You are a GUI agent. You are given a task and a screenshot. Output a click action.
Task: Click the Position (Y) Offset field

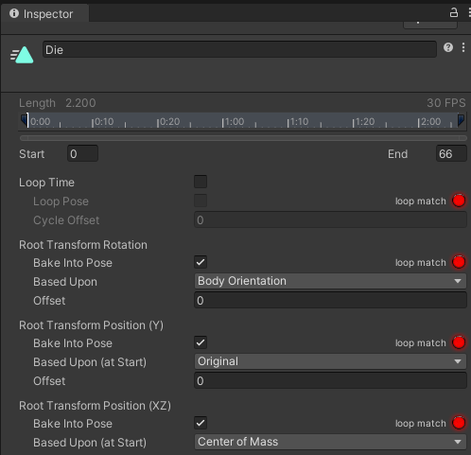coord(330,381)
